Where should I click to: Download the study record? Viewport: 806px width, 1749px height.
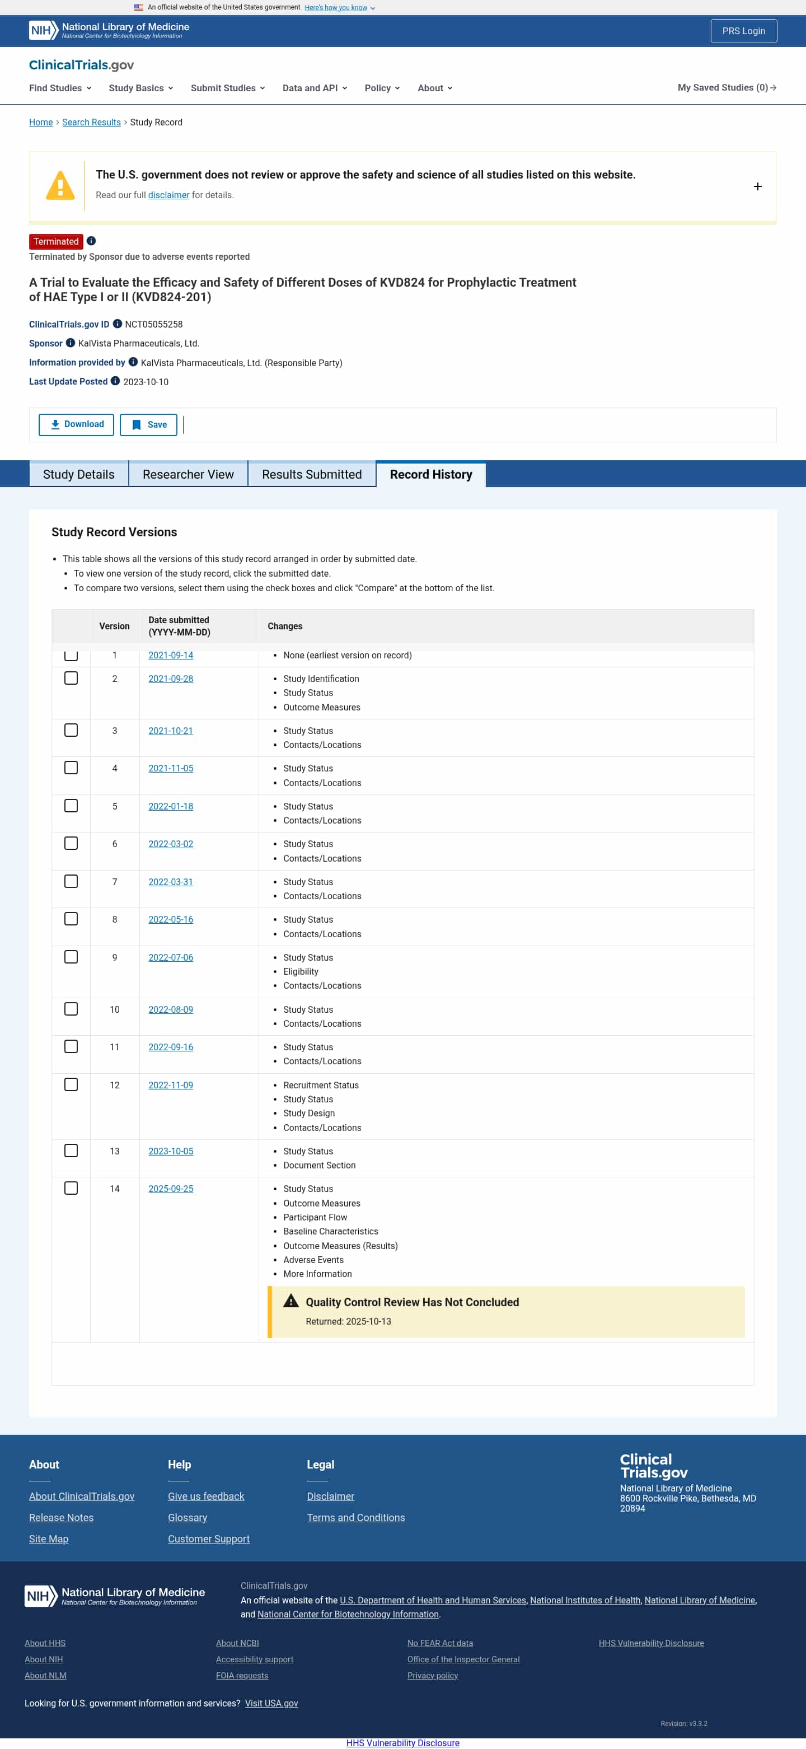click(76, 424)
